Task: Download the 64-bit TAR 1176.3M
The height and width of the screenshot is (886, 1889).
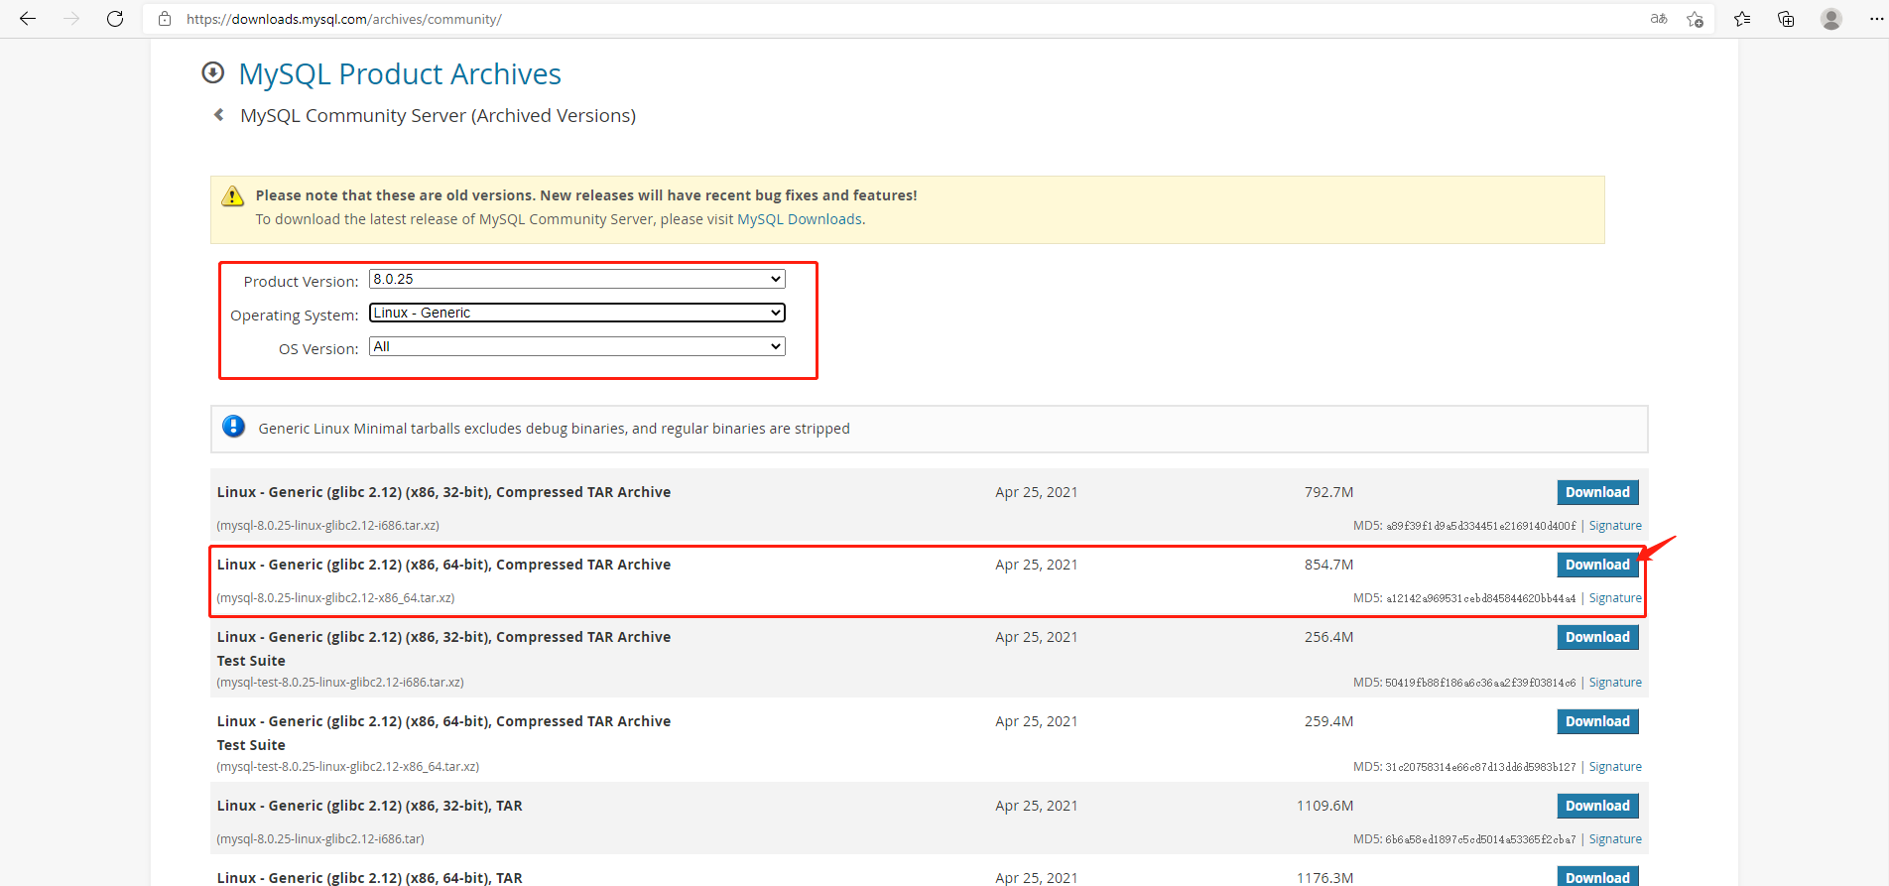Action: pos(1597,877)
